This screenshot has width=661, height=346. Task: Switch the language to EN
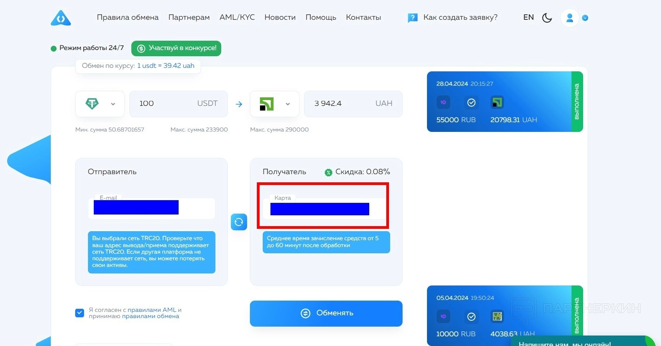[528, 17]
